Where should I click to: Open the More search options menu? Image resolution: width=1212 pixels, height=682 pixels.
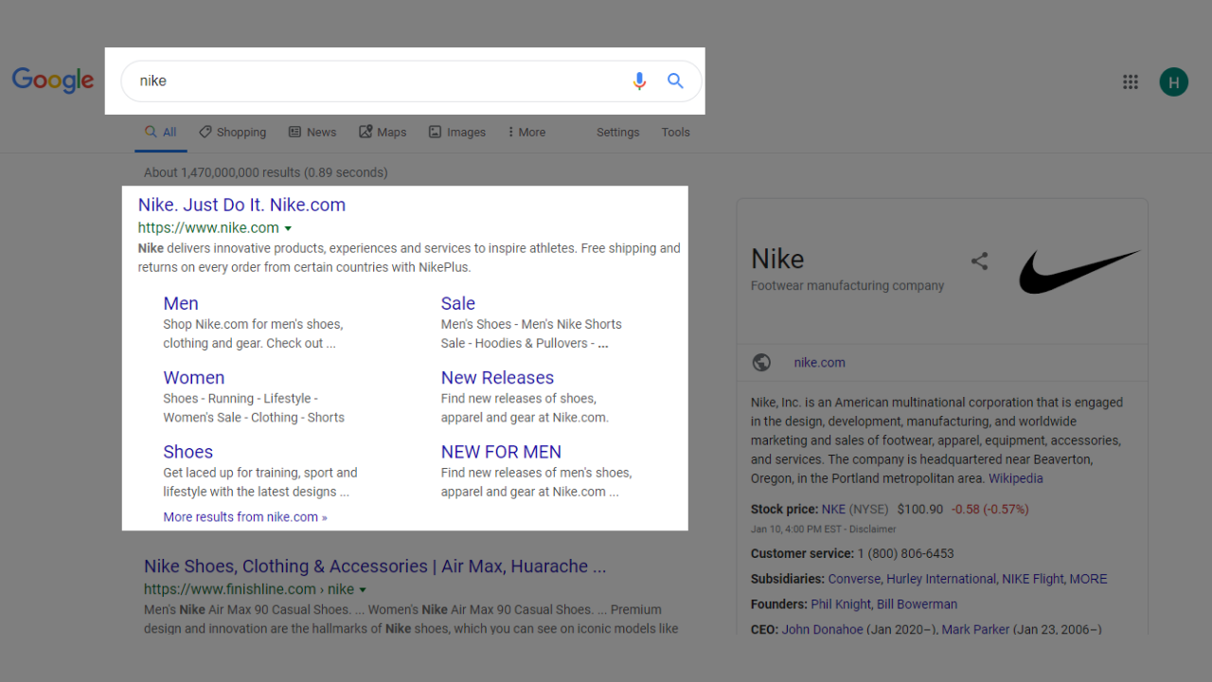pyautogui.click(x=526, y=133)
